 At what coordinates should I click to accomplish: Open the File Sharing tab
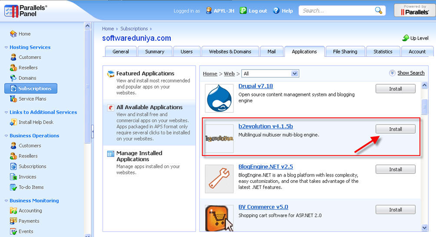pyautogui.click(x=345, y=51)
